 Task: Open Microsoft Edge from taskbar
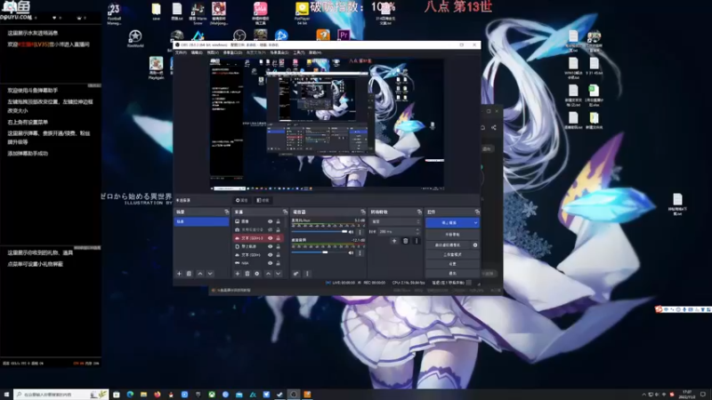click(130, 395)
